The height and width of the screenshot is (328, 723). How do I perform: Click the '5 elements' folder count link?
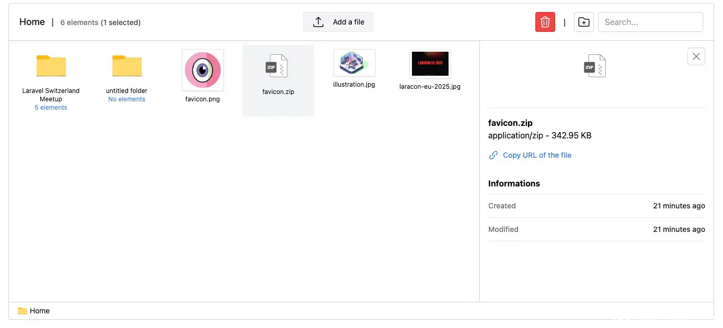click(x=51, y=108)
